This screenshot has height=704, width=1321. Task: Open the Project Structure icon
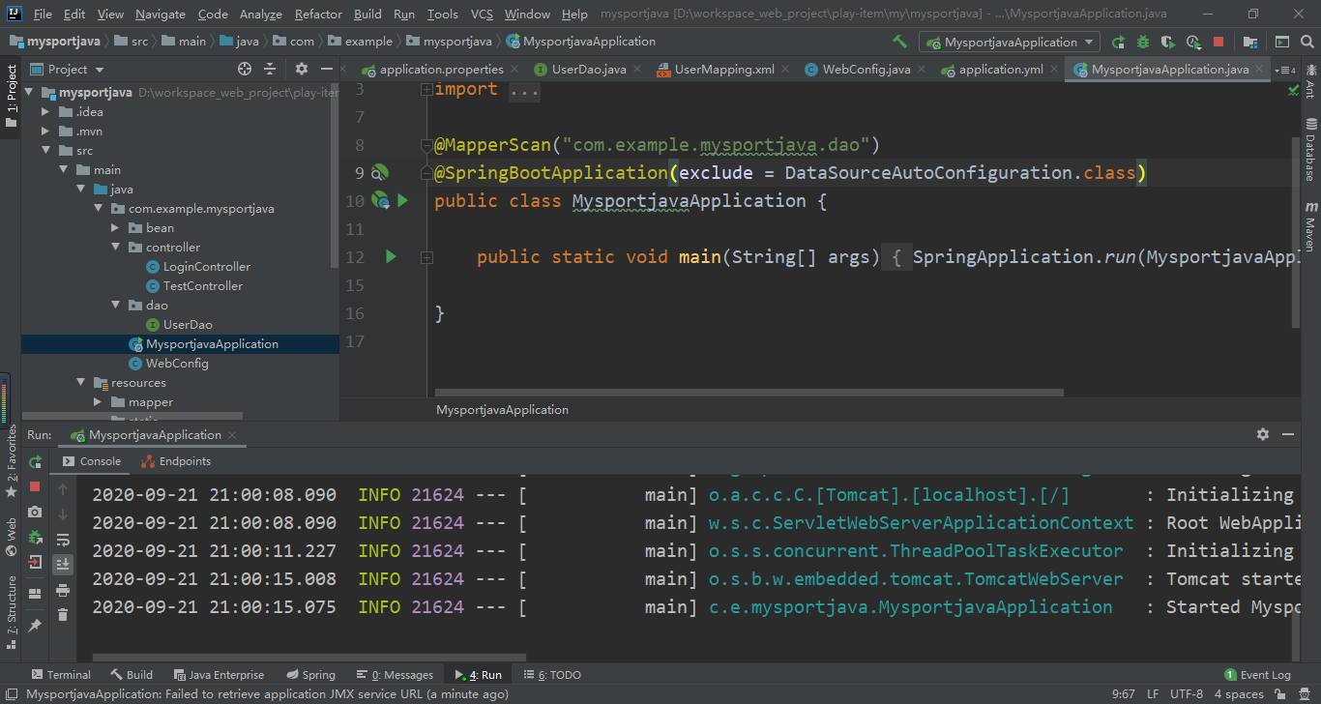click(1250, 42)
